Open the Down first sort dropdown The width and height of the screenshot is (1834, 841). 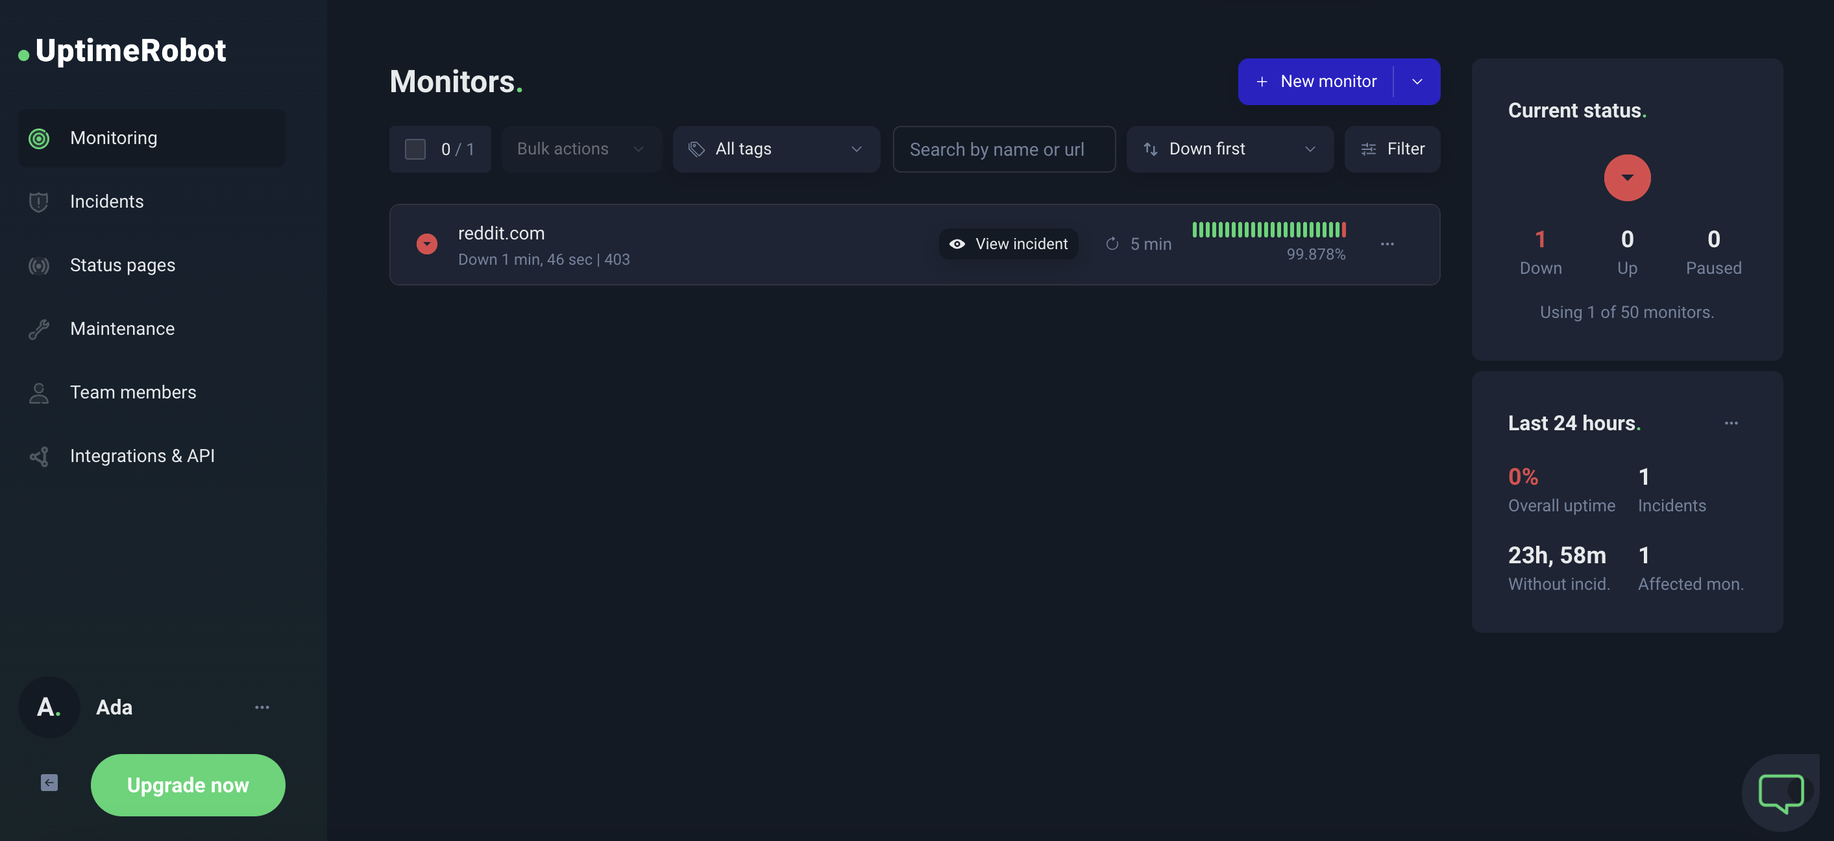point(1230,149)
